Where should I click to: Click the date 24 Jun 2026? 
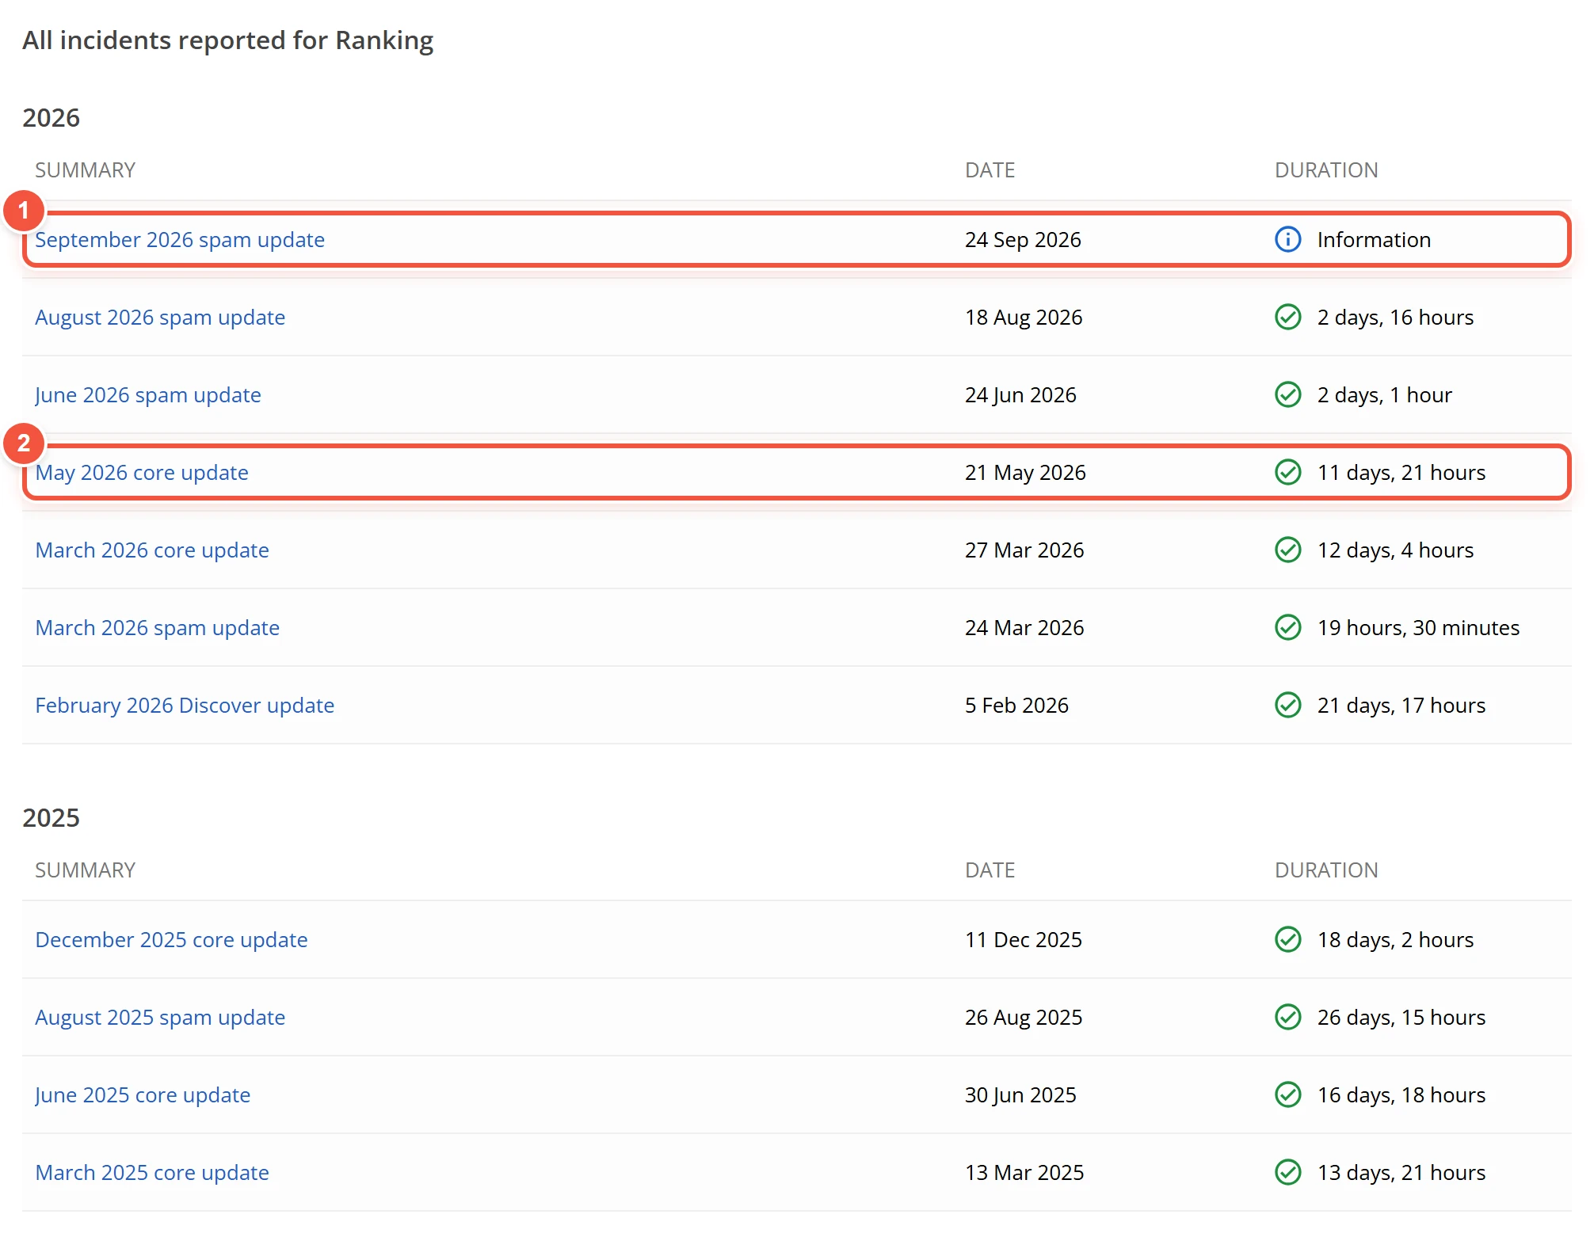click(x=1020, y=395)
